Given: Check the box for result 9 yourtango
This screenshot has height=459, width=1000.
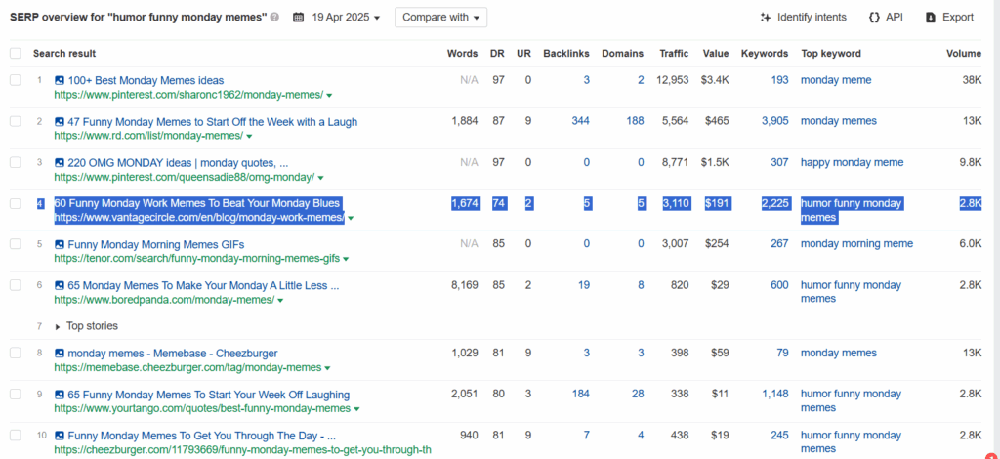Looking at the screenshot, I should (x=16, y=394).
